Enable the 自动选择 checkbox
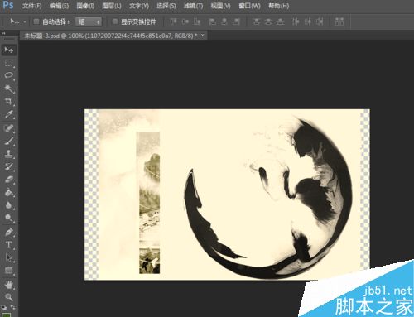Screen dimensions: 414x317 click(x=36, y=22)
